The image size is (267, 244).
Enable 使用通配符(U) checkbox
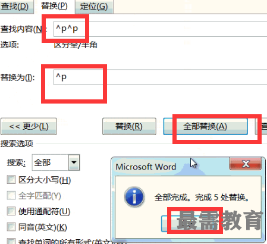point(11,211)
